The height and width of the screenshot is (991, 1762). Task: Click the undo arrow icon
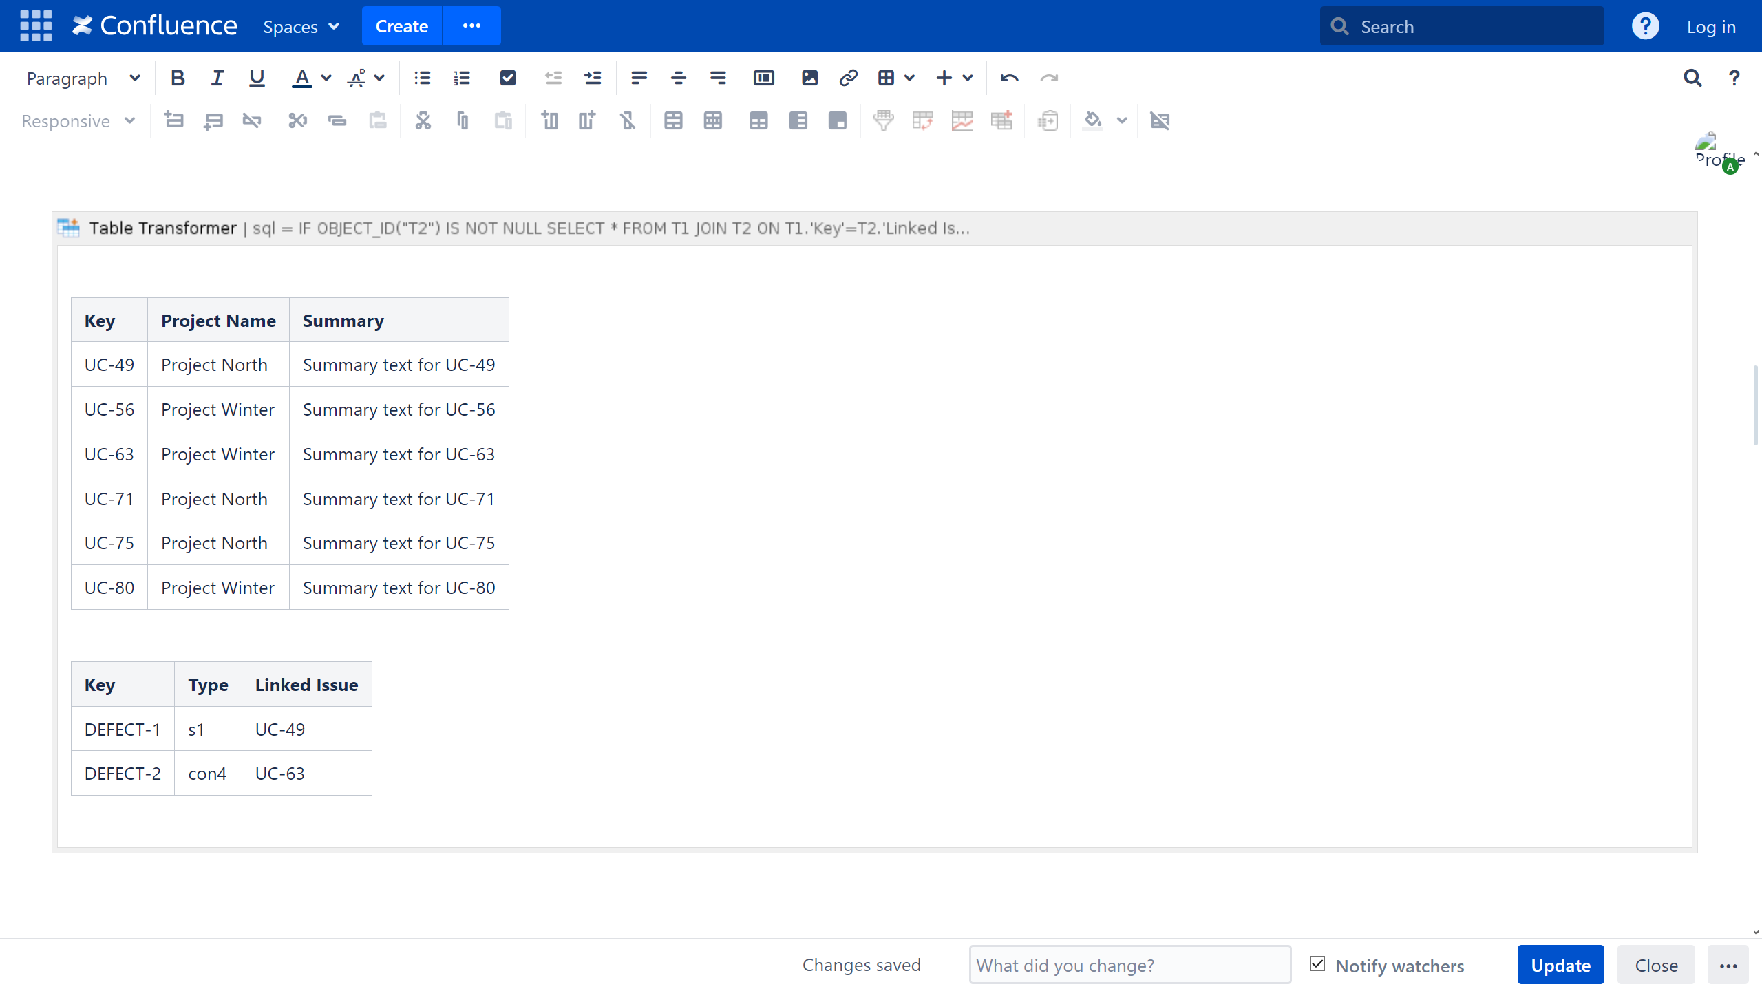click(x=1009, y=78)
